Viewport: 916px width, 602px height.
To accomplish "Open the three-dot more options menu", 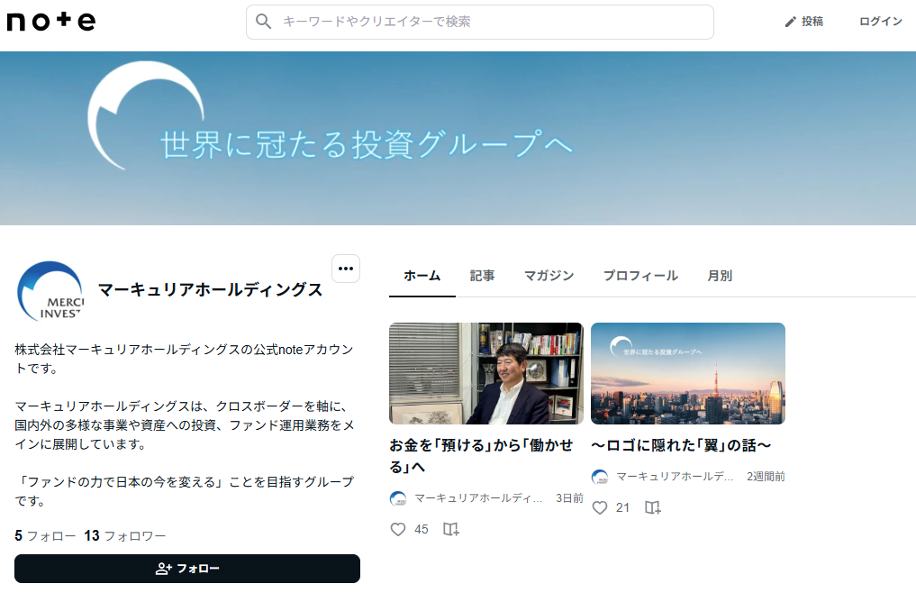I will [x=346, y=269].
